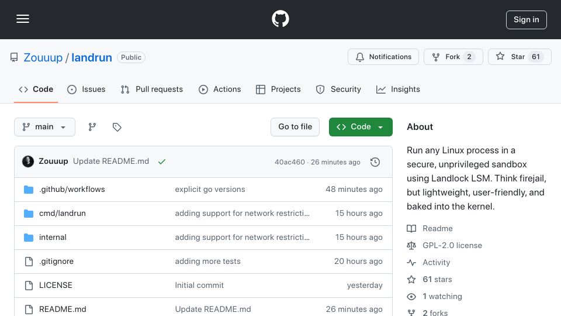The width and height of the screenshot is (561, 316).
Task: Star the landrun repository
Action: [520, 57]
